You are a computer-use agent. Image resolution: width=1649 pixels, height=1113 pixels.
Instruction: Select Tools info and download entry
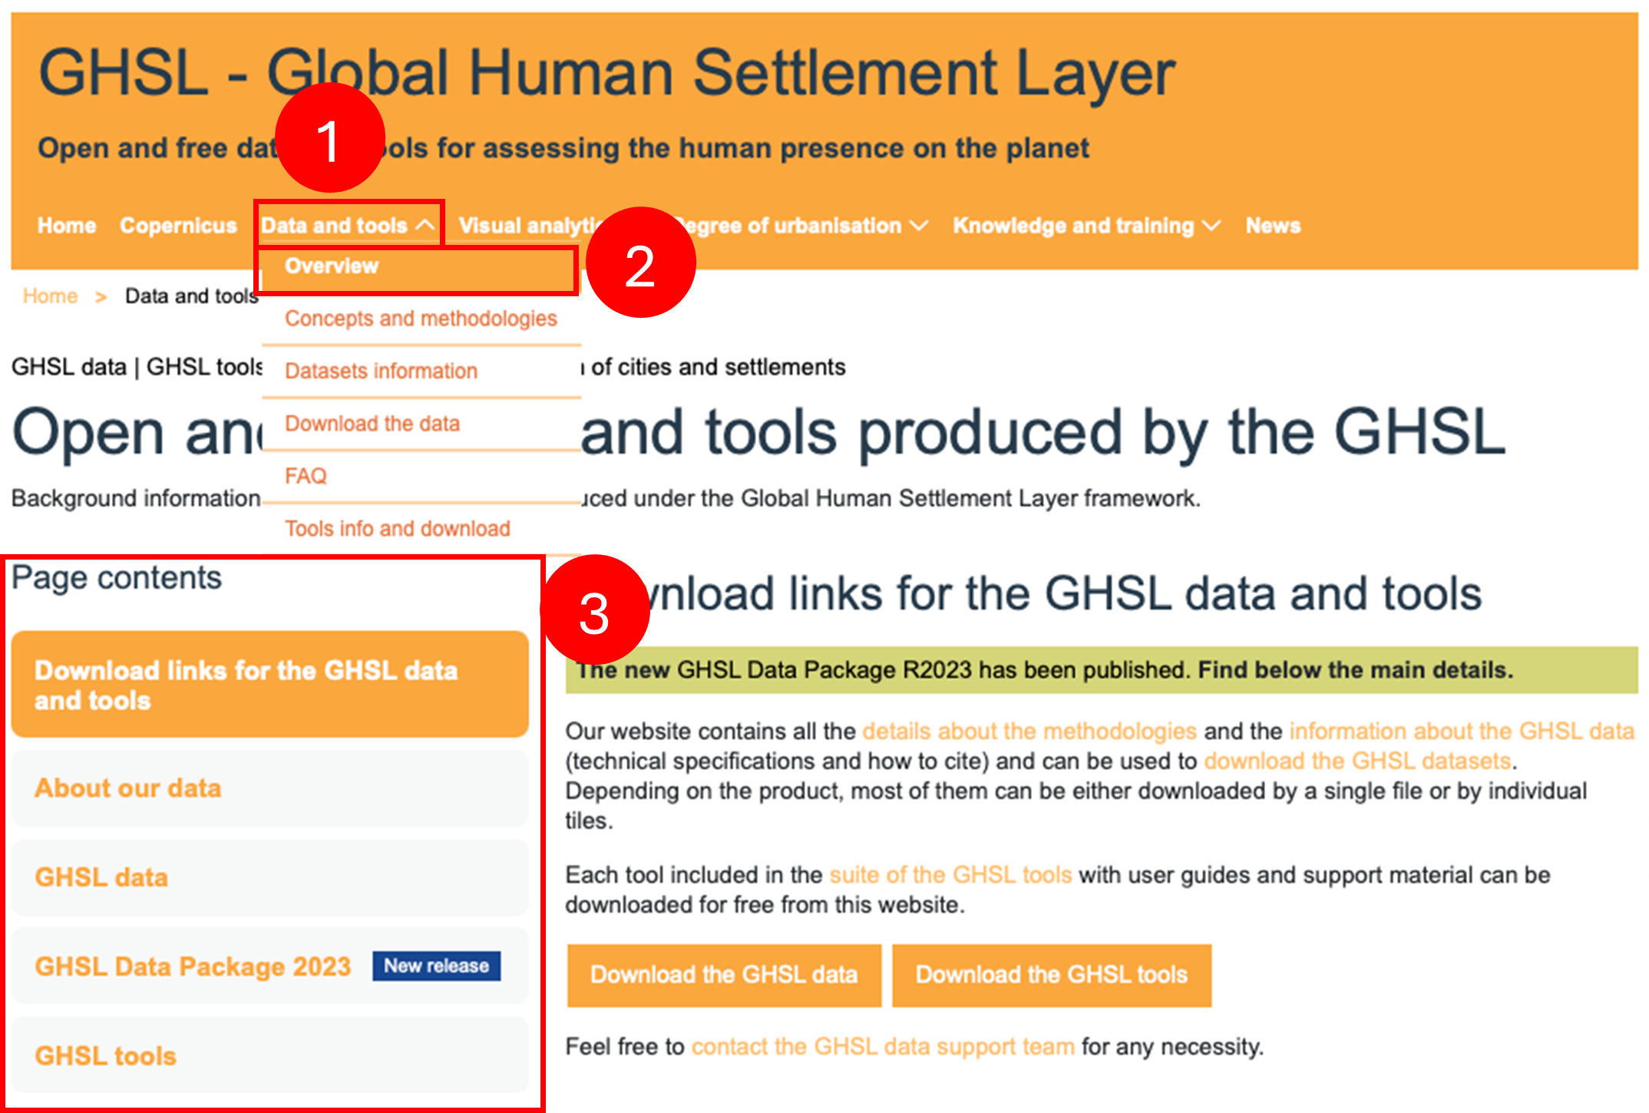point(397,529)
